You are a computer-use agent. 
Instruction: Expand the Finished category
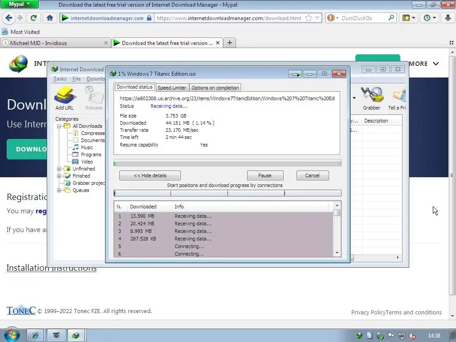point(59,175)
